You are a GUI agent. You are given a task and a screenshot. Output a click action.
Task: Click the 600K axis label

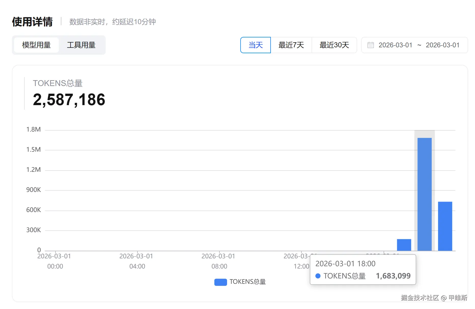(x=34, y=210)
